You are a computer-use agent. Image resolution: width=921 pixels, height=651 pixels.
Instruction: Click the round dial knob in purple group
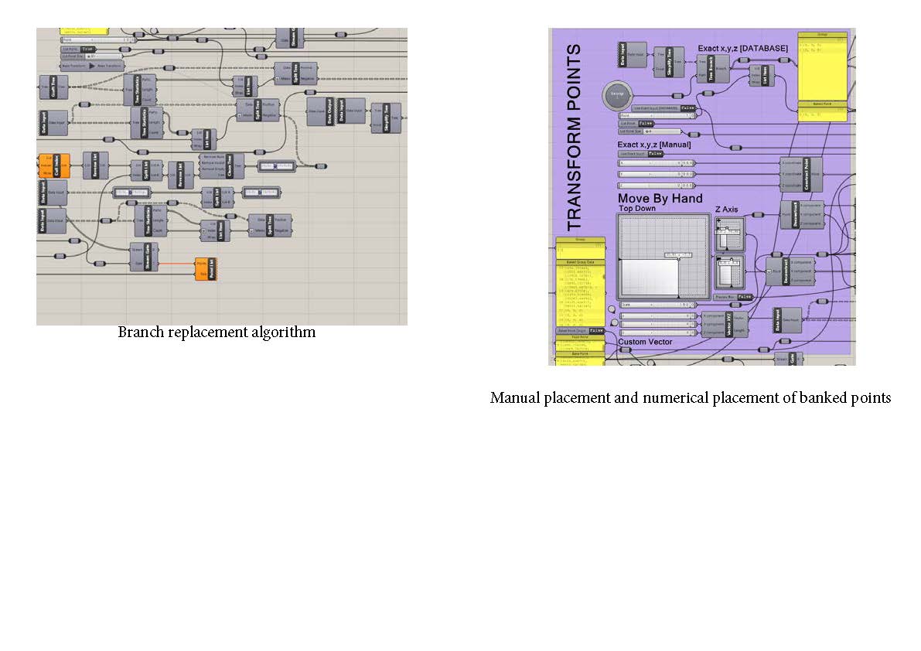point(617,94)
